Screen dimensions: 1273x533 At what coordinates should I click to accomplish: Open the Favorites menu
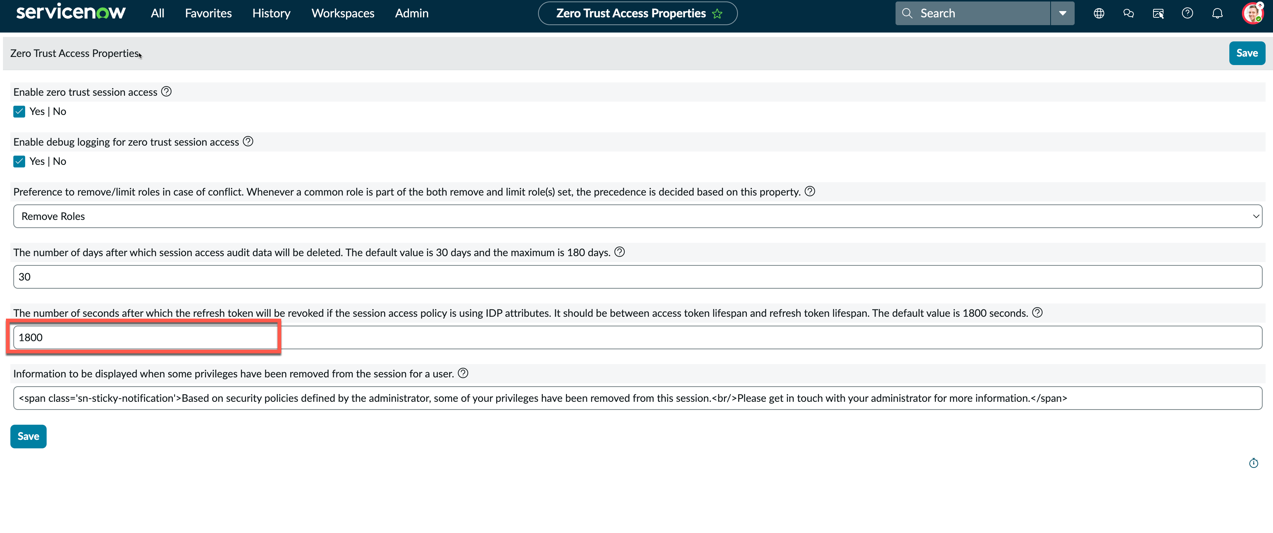pos(208,13)
